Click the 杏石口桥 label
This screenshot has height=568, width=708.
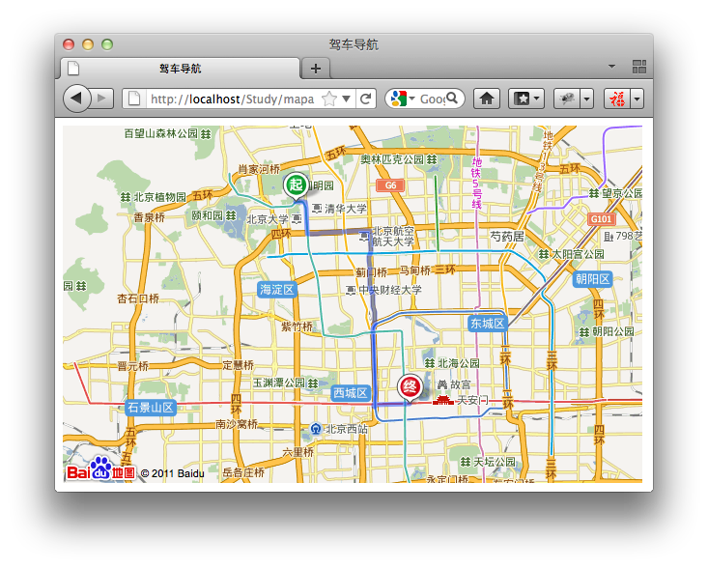[x=138, y=298]
